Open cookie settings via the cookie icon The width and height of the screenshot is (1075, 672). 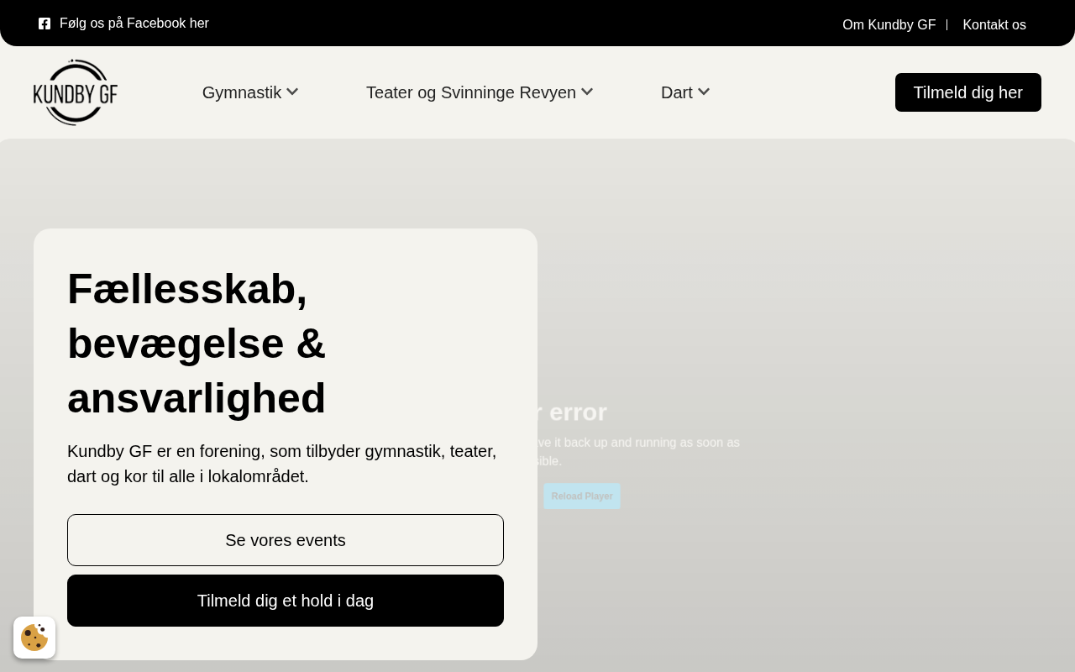pos(34,638)
